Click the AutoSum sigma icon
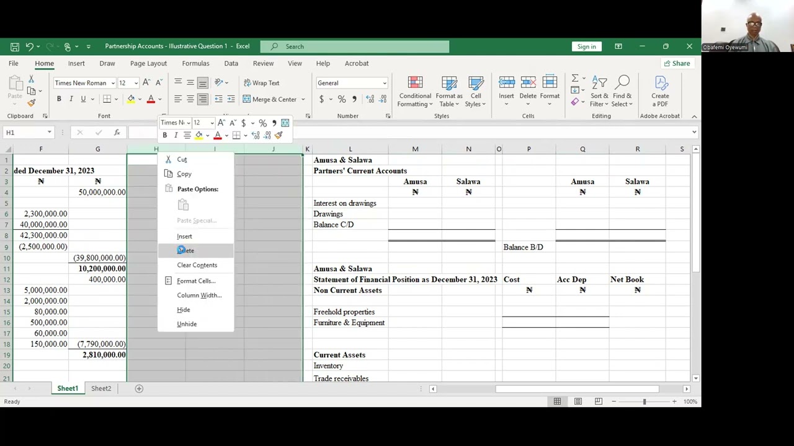794x446 pixels. point(575,79)
